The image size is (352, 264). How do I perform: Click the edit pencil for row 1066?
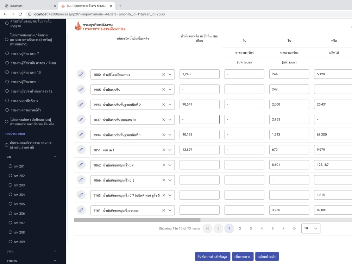coord(81,180)
